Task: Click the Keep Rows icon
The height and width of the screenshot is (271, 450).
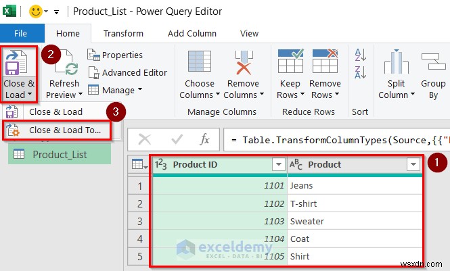Action: pos(290,61)
